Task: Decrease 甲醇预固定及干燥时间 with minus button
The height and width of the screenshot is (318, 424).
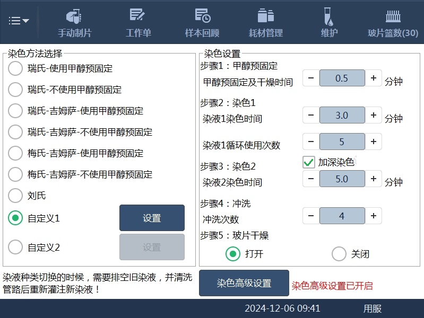Action: (310, 78)
